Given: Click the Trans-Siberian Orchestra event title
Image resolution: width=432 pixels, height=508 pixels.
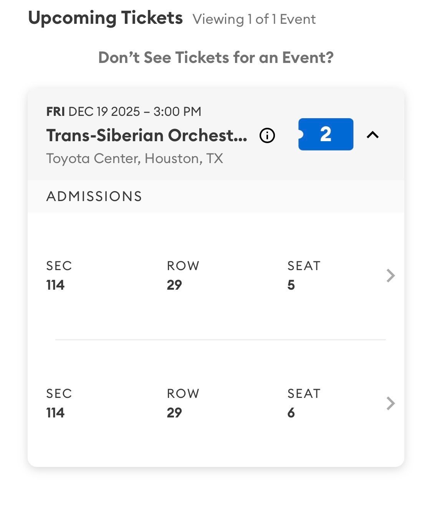Looking at the screenshot, I should (x=148, y=135).
